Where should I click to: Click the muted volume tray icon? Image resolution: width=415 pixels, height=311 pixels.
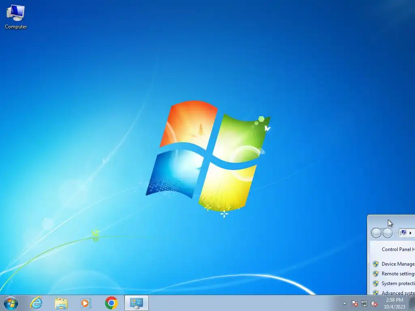point(374,303)
